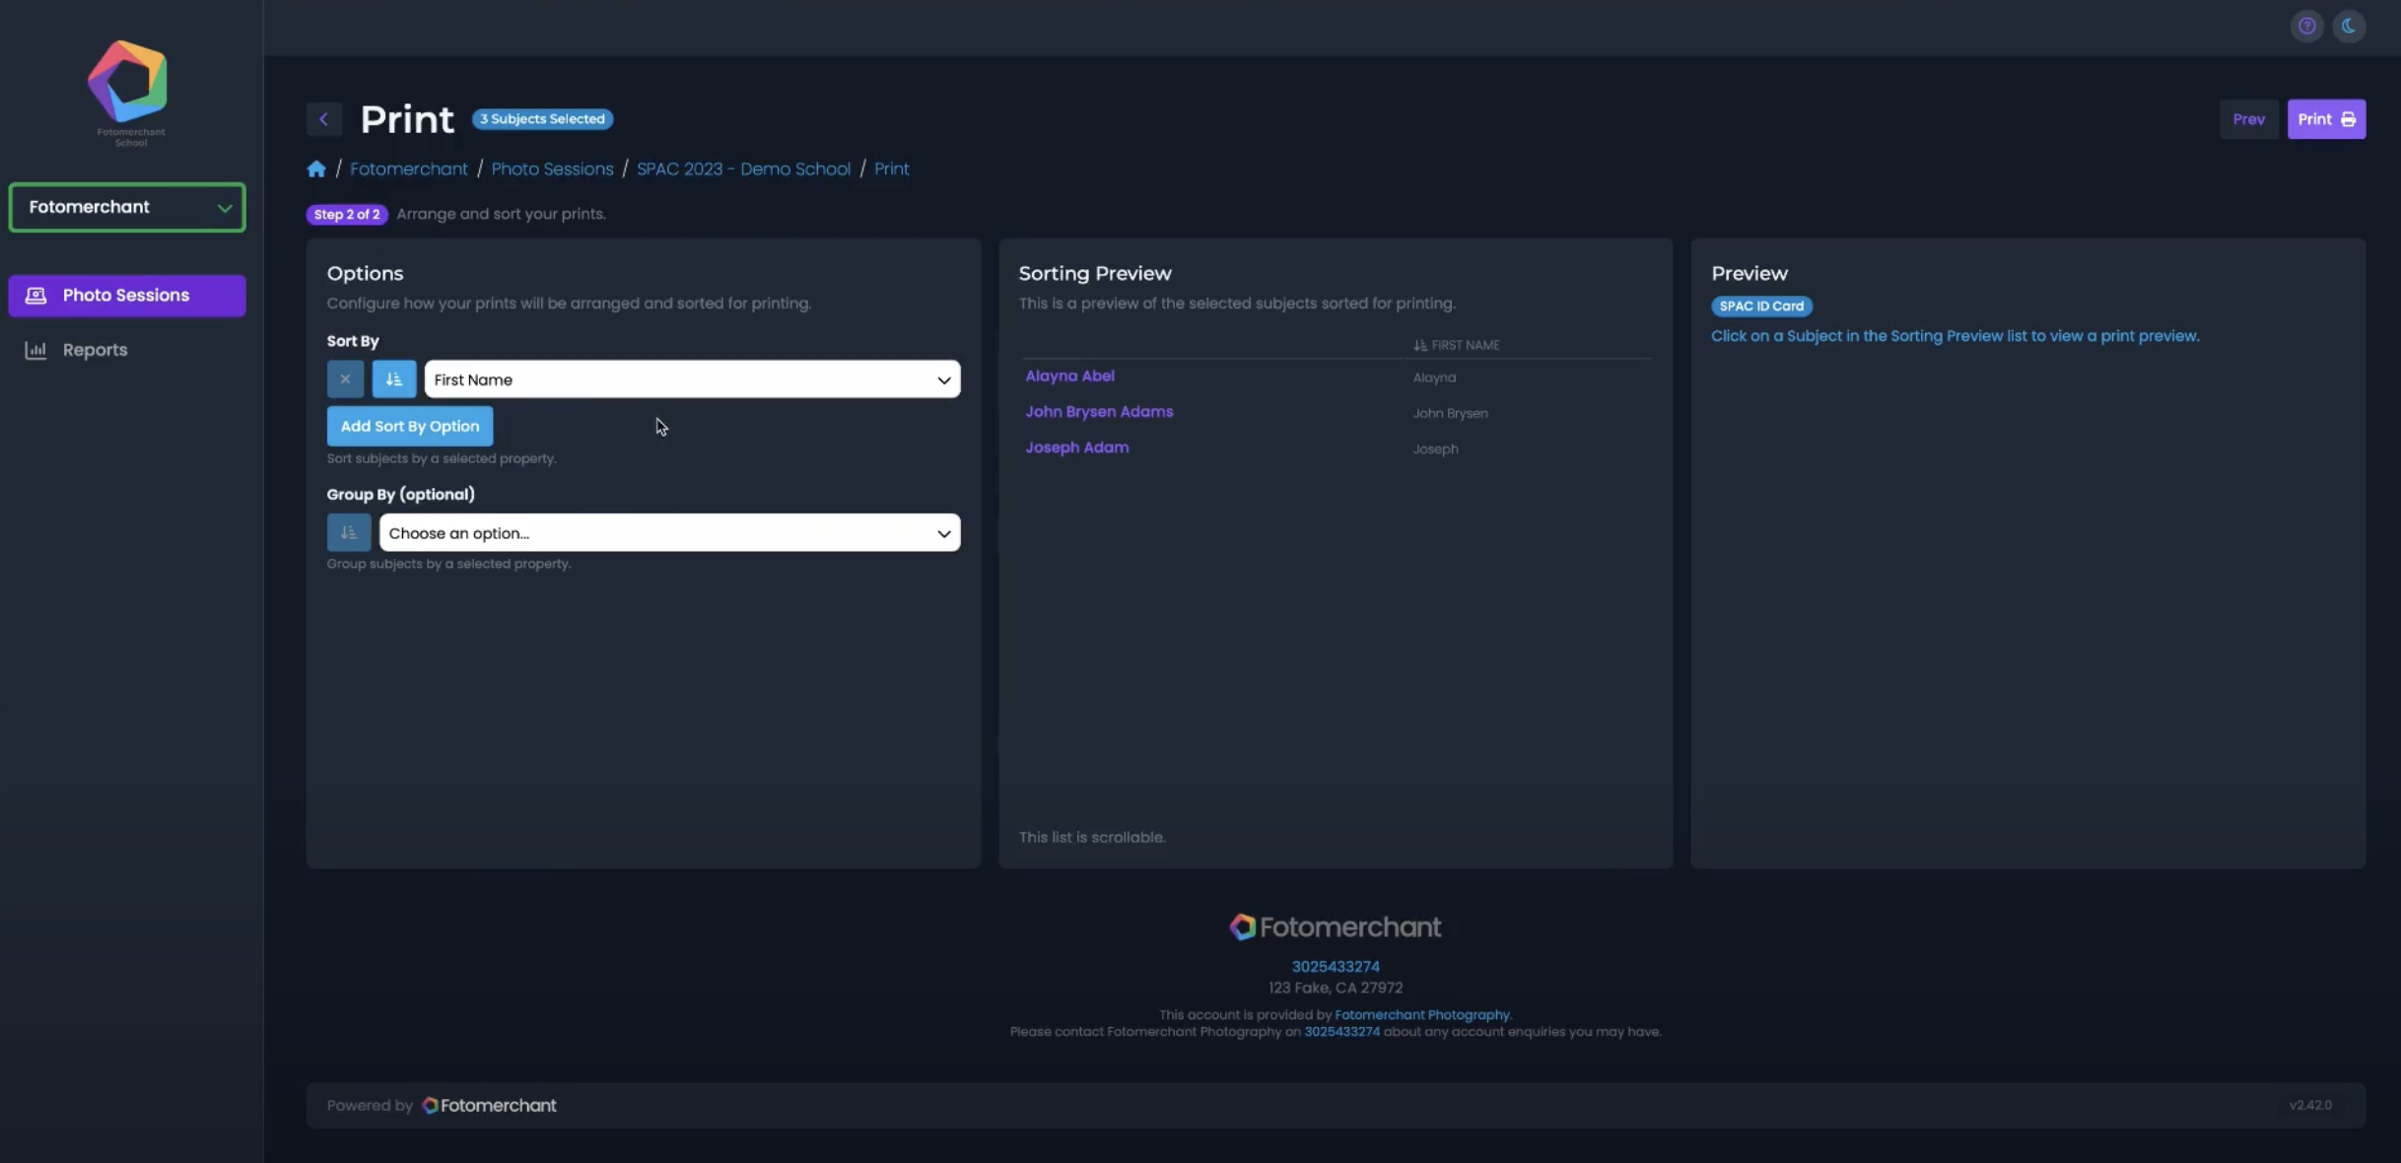The width and height of the screenshot is (2401, 1163).
Task: Open Fotomerchant breadcrumb link
Action: (409, 169)
